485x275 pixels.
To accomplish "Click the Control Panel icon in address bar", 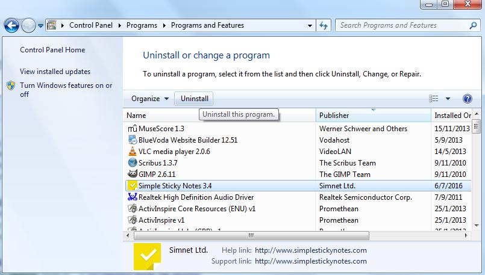I will tap(52, 25).
